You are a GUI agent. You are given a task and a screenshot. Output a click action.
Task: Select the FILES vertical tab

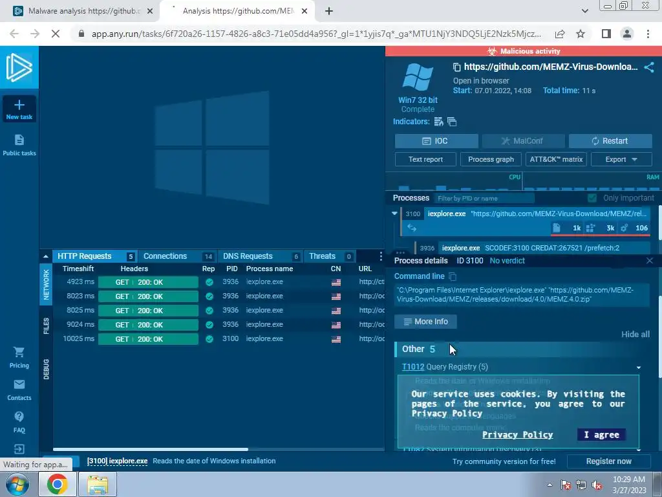[46, 326]
